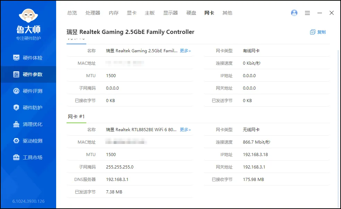Screen dimensions: 341x209
Task: Click the 鲁大师 mascot logo
Action: point(28,16)
